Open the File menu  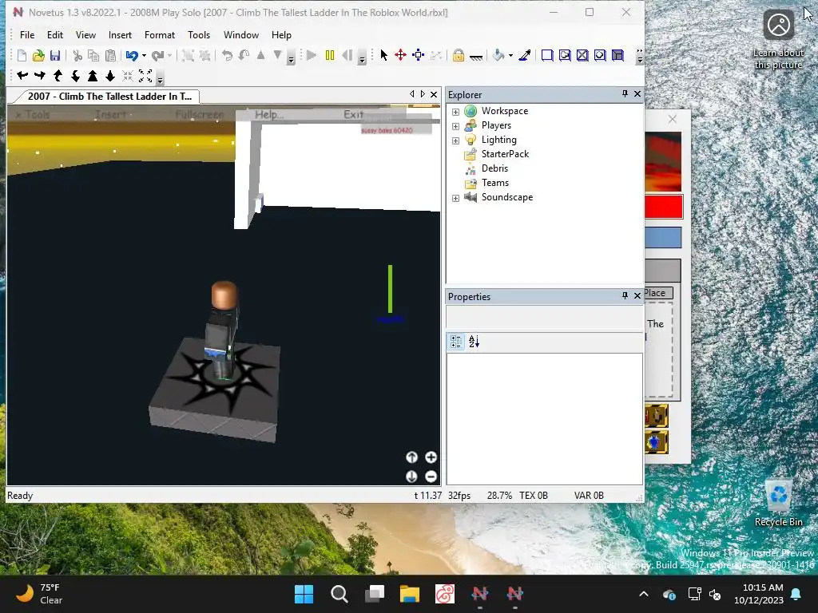point(27,35)
